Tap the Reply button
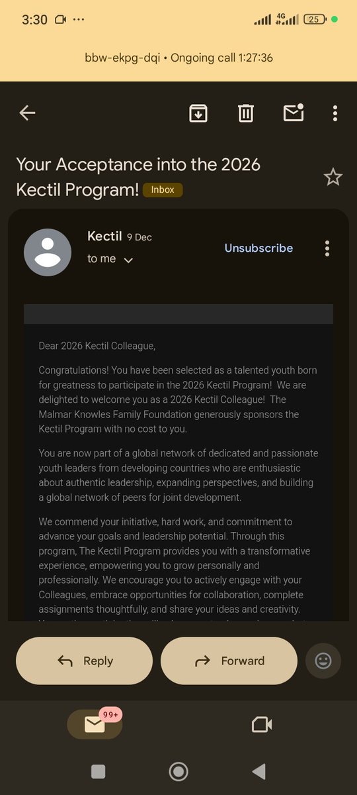Viewport: 357px width, 795px height. 85,661
